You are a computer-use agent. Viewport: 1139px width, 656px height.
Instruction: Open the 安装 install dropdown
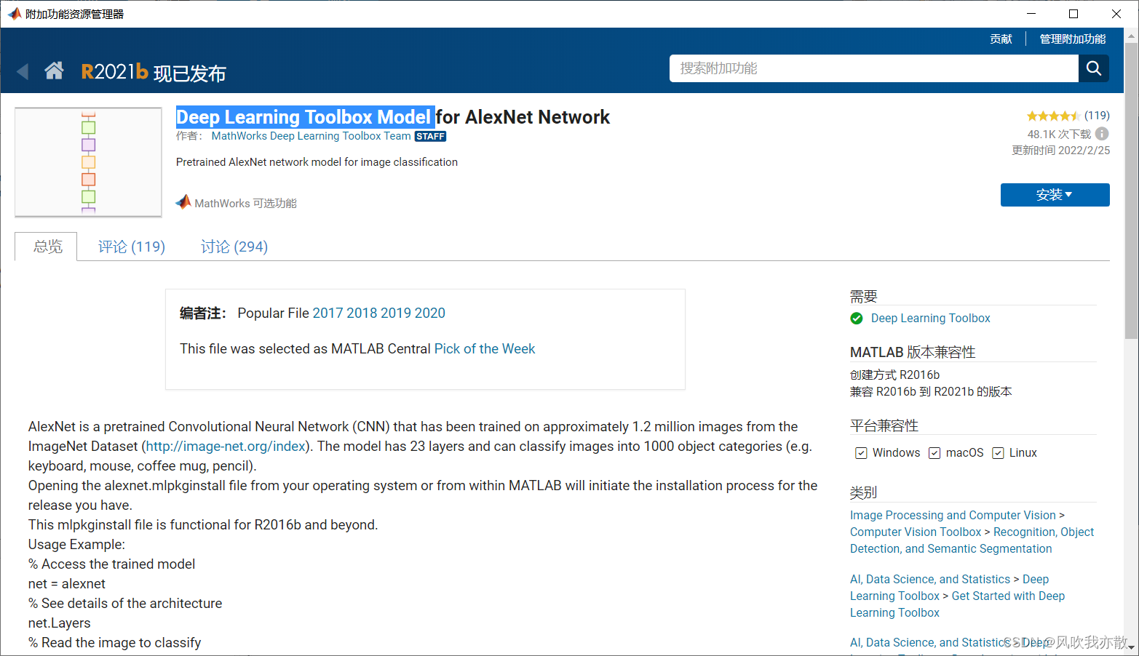click(1055, 195)
